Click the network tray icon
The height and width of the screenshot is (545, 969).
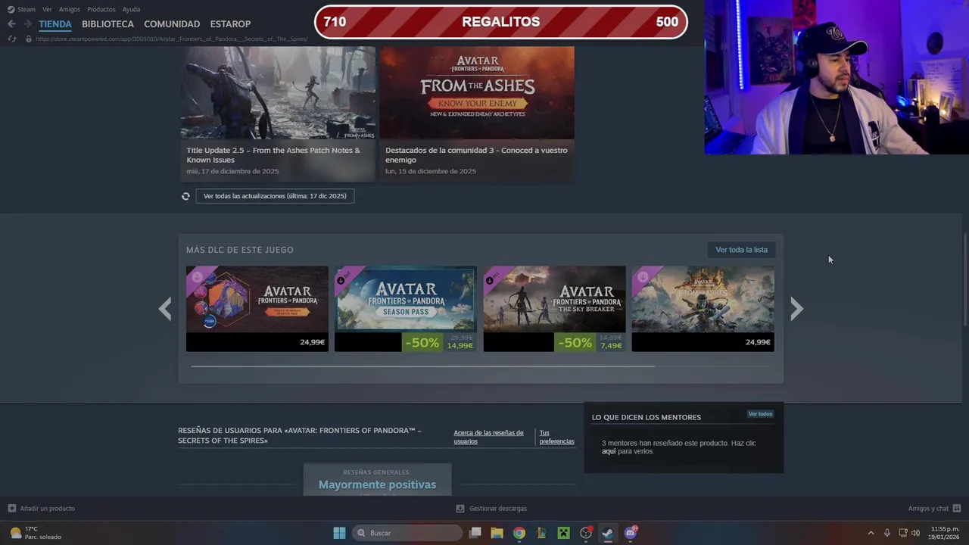(903, 533)
